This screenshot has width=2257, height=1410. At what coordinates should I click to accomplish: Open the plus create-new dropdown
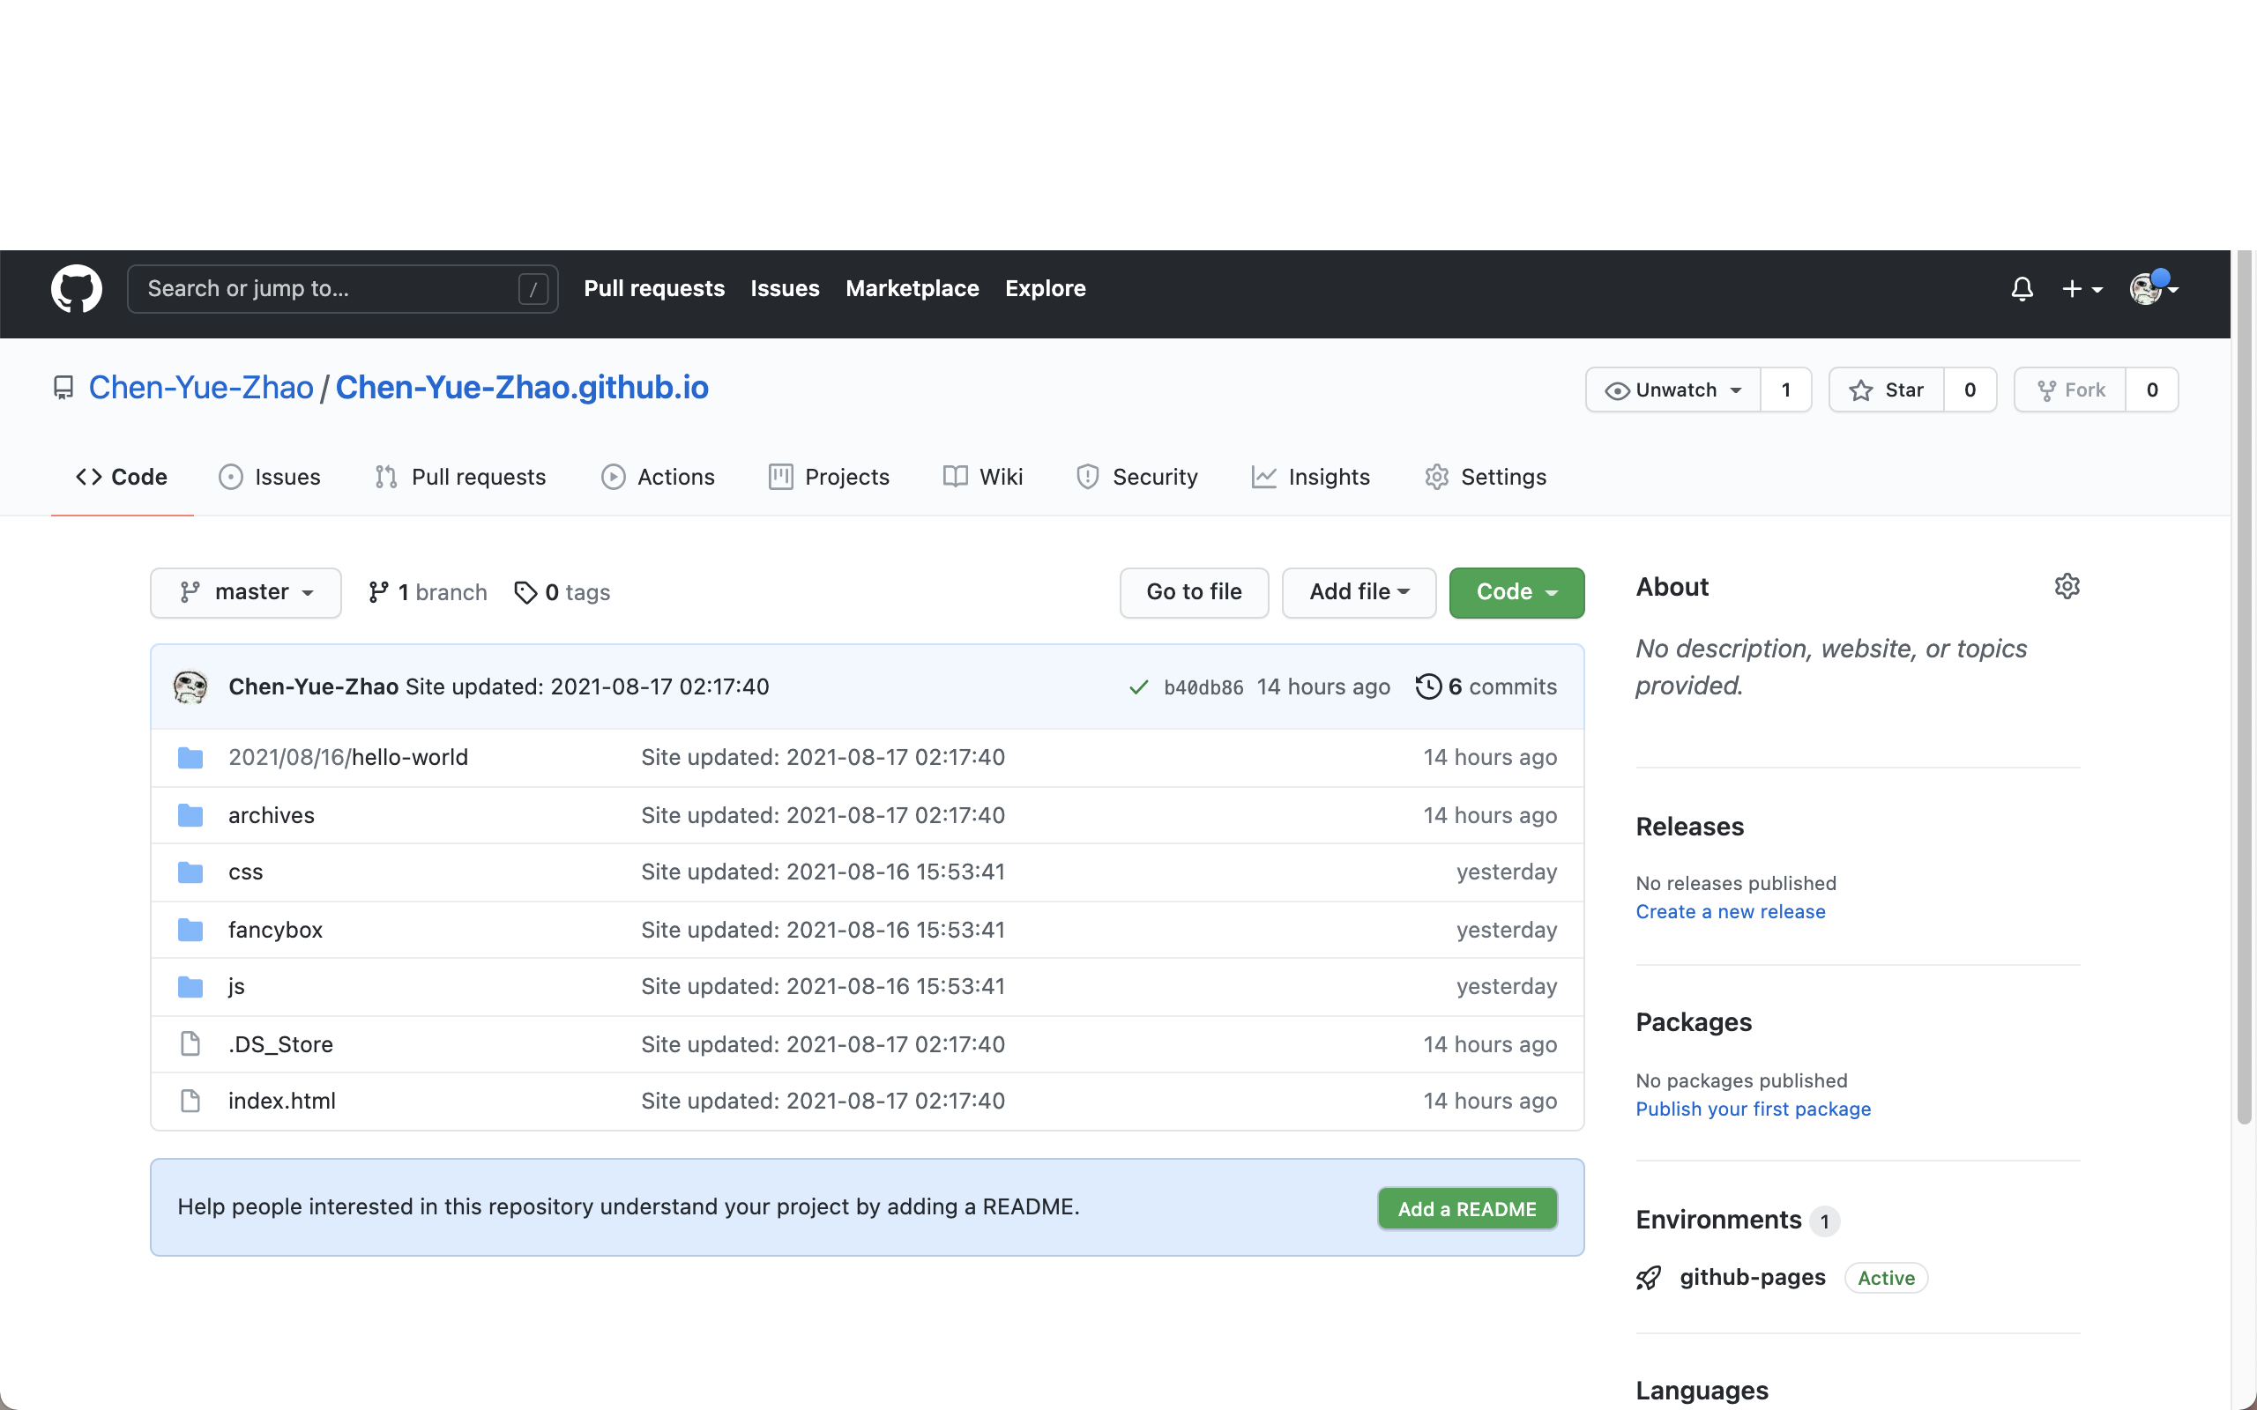(2082, 289)
